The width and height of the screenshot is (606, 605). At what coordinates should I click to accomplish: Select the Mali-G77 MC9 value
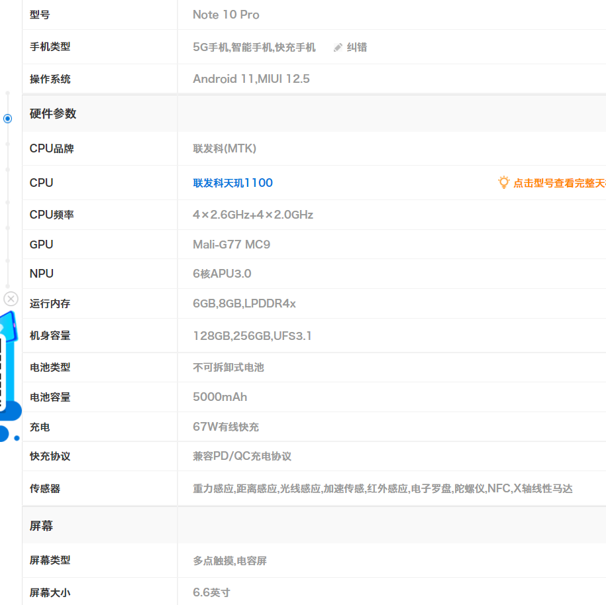click(x=232, y=245)
